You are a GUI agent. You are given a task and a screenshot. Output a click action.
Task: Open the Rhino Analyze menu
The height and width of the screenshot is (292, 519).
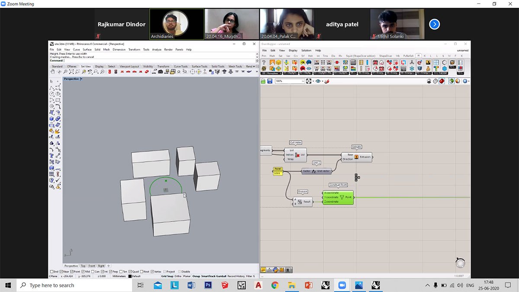(x=157, y=50)
